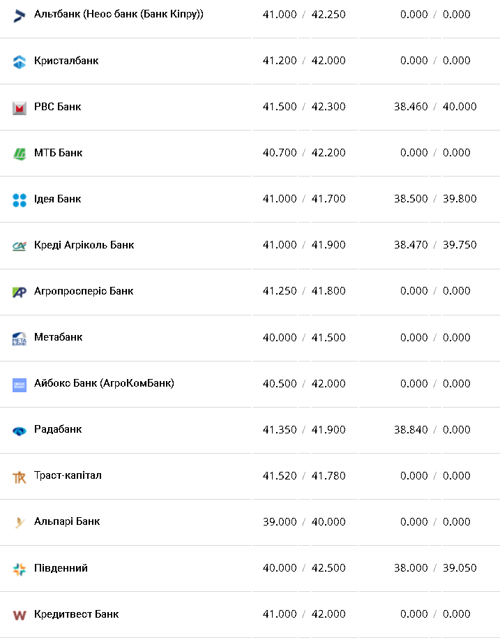Open the Ідея Банк name link
This screenshot has width=500, height=640.
click(x=57, y=199)
